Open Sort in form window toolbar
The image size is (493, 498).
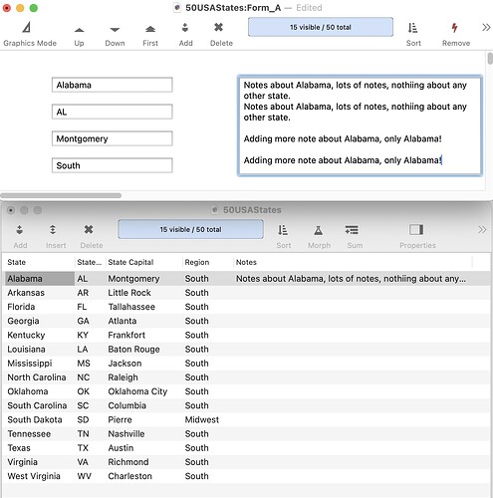coord(413,34)
